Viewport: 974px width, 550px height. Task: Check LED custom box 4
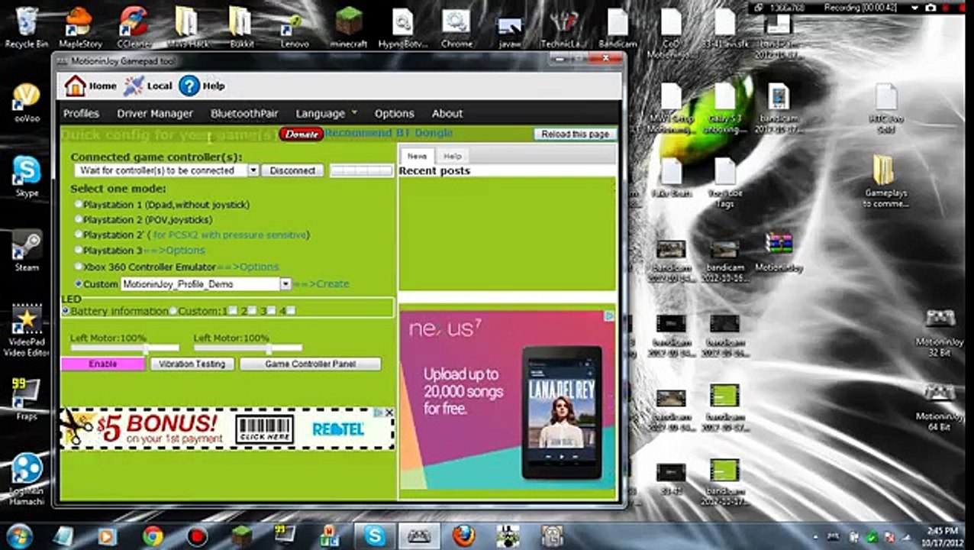click(x=291, y=311)
